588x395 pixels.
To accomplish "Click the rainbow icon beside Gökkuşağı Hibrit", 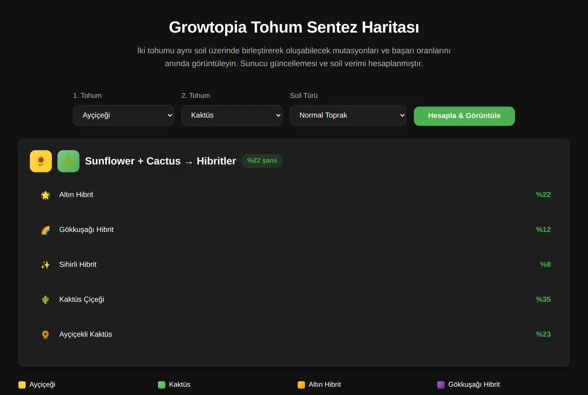I will pos(46,230).
